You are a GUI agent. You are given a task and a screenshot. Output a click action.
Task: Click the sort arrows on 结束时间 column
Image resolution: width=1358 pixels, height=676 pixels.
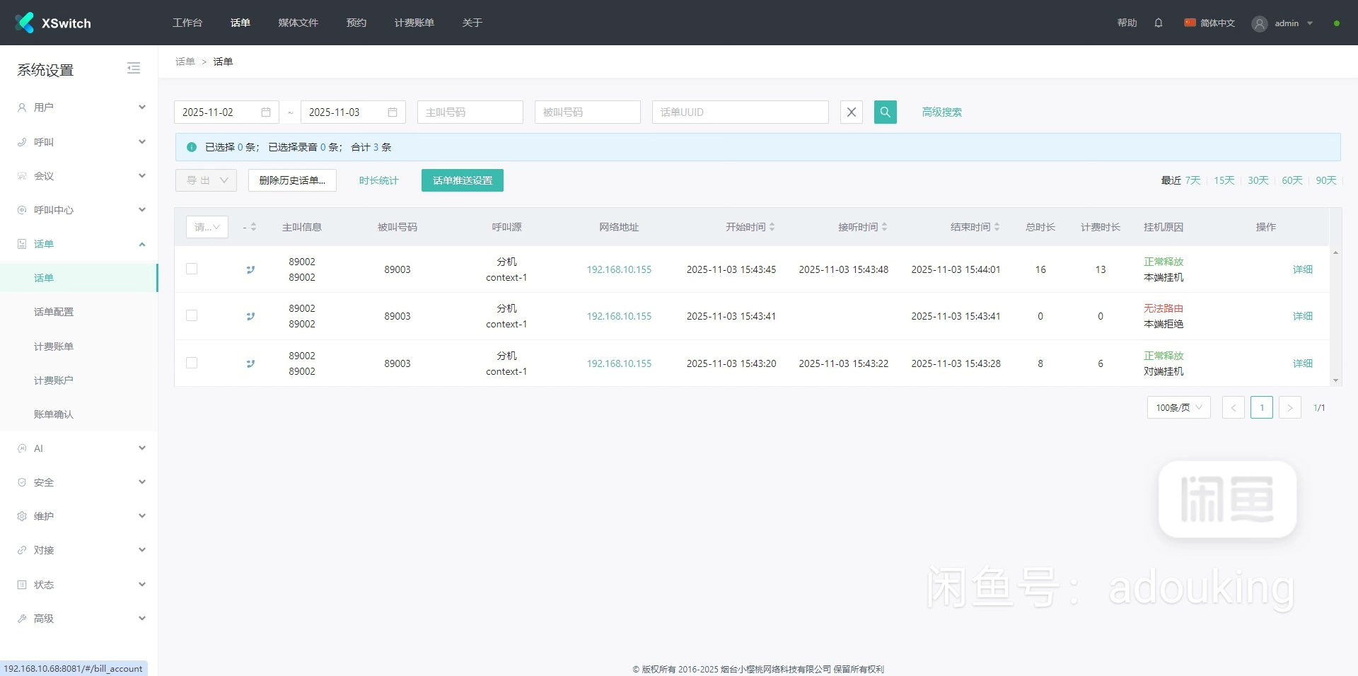click(x=997, y=227)
